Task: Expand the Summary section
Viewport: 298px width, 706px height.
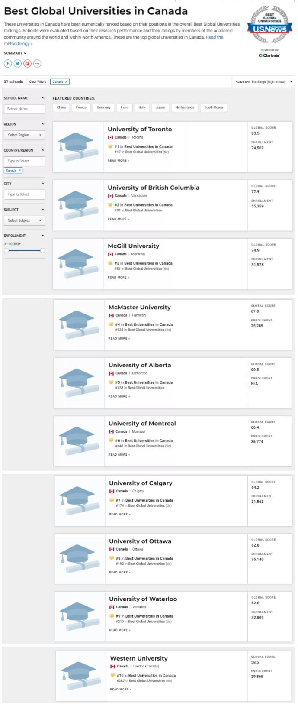Action: point(15,53)
